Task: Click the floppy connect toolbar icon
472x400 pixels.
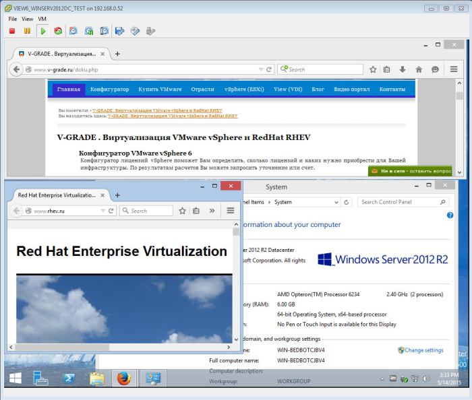Action: click(x=120, y=31)
